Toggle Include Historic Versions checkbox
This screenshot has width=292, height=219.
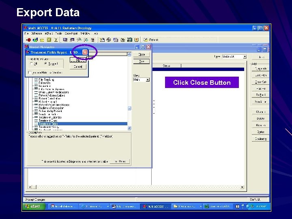tap(30, 73)
